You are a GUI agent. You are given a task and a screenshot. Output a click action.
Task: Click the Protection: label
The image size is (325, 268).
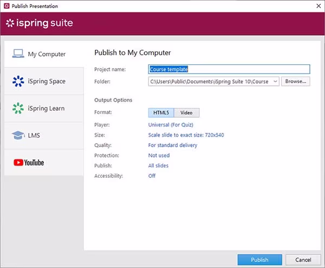coord(107,155)
